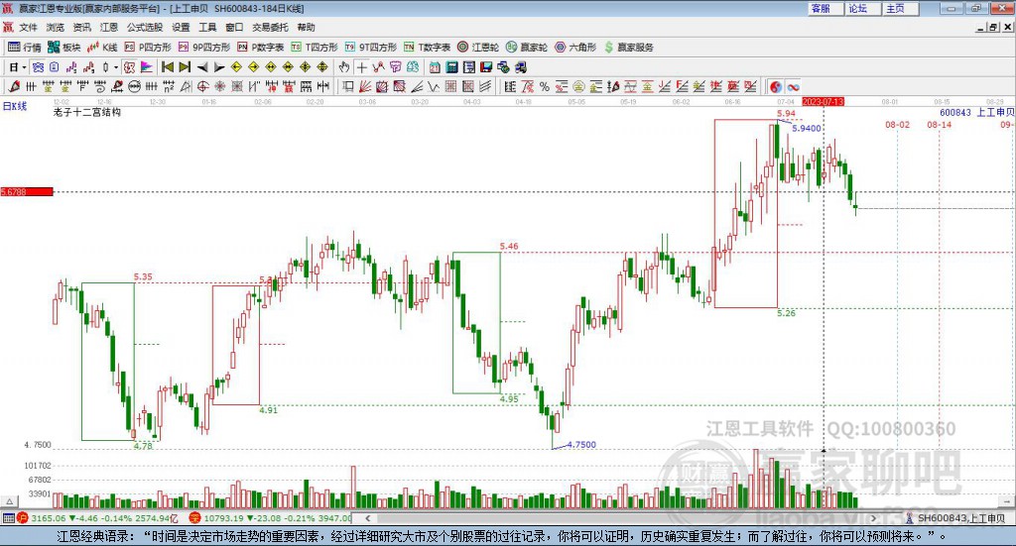Expand the candlestick style dropdown arrow

[x=116, y=67]
